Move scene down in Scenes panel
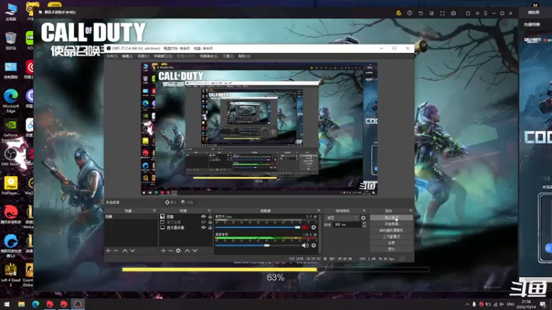Viewport: 552px width, 310px height. 132,251
